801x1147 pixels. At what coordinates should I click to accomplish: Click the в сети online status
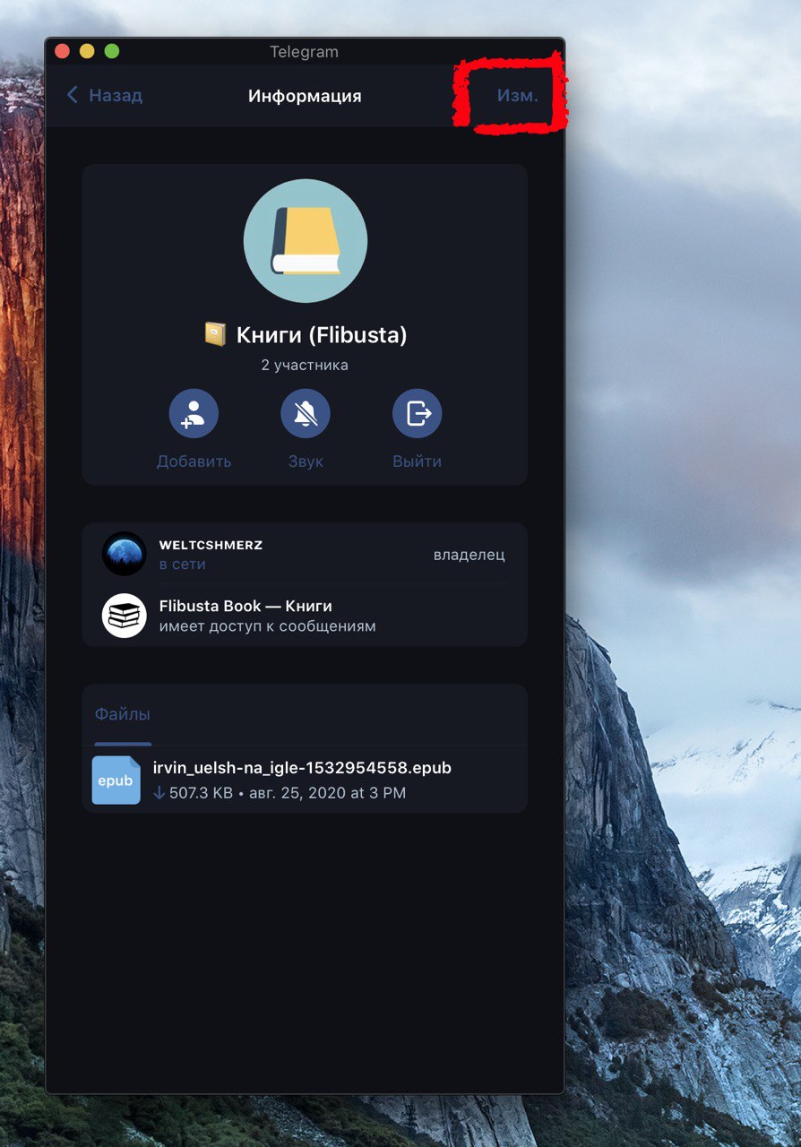183,565
